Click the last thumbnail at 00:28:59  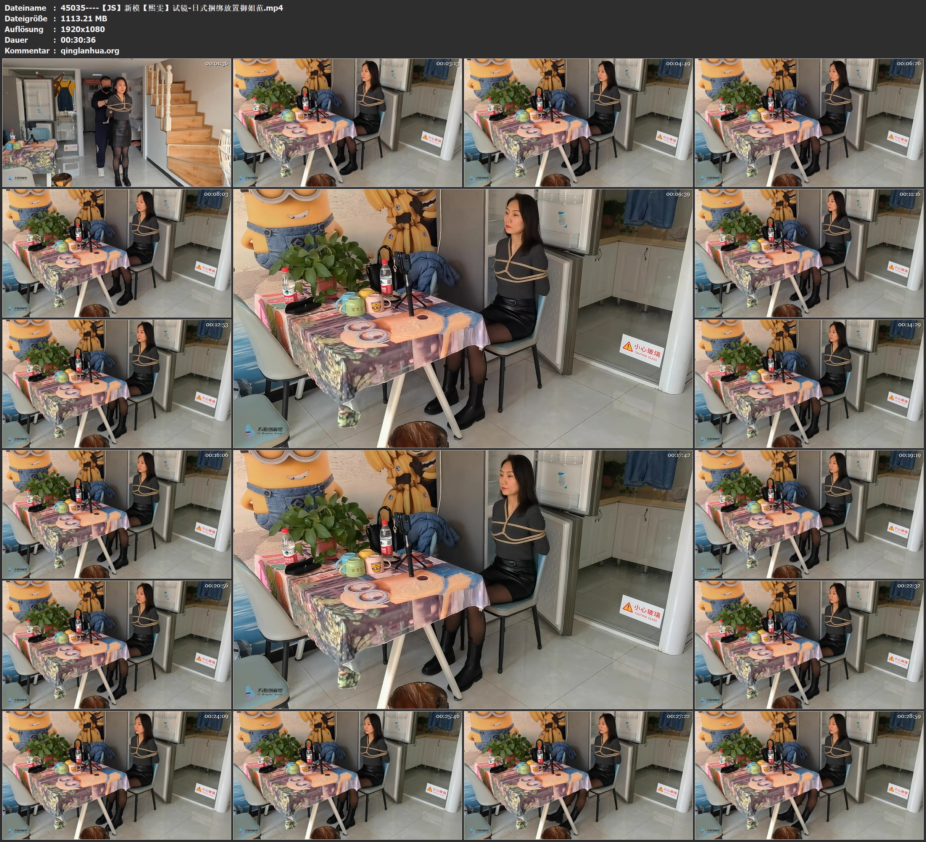coord(809,775)
